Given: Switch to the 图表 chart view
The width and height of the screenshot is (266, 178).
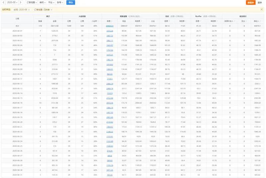Looking at the screenshot, I should [260, 3].
